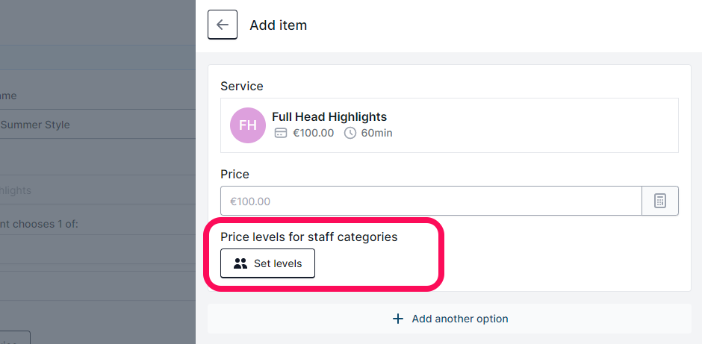Screen dimensions: 702x344
Task: Click the Service section label
Action: point(242,86)
